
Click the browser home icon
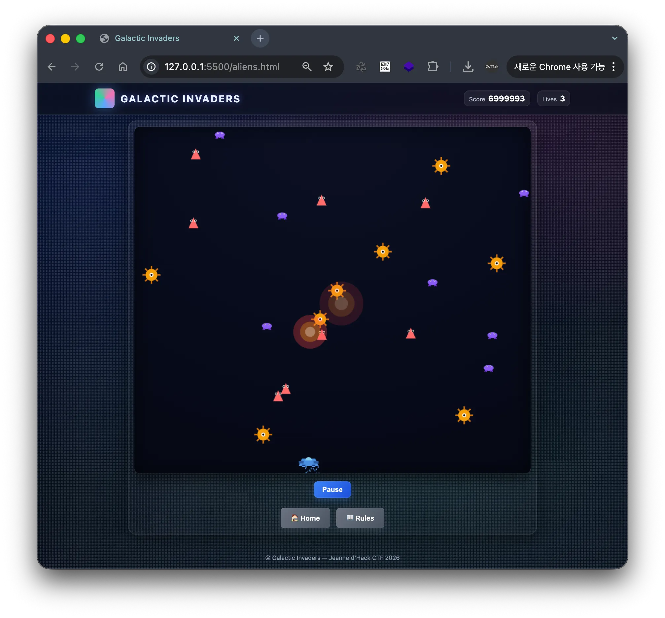coord(123,67)
